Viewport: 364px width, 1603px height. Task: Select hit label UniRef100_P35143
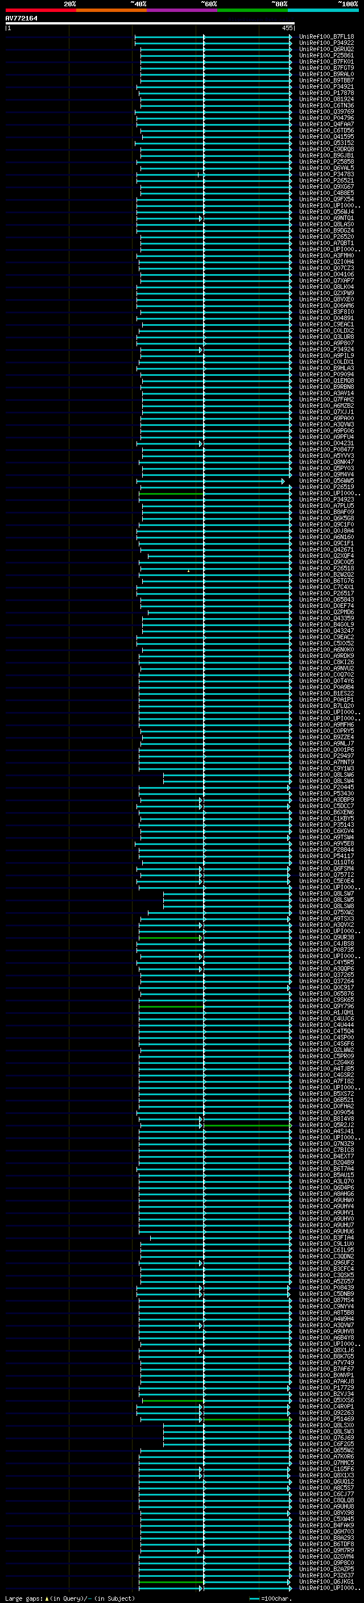326,825
